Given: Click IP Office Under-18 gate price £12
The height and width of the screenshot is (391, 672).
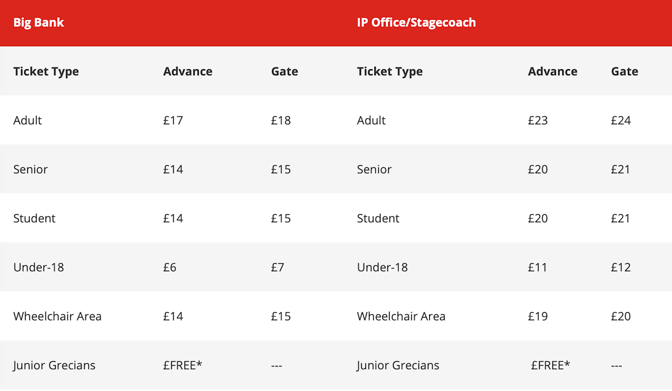Looking at the screenshot, I should tap(621, 267).
